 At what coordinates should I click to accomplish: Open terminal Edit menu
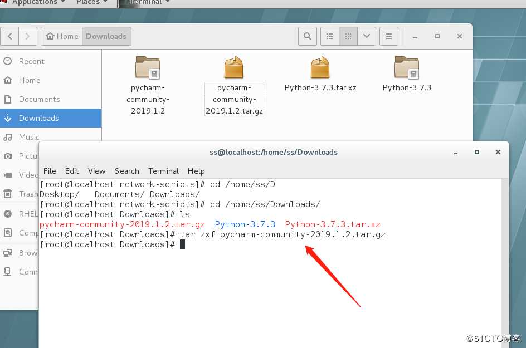pos(72,171)
